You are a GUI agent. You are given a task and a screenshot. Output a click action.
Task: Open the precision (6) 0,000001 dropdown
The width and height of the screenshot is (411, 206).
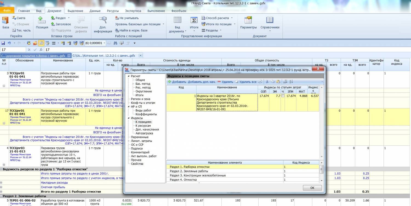pyautogui.click(x=104, y=43)
